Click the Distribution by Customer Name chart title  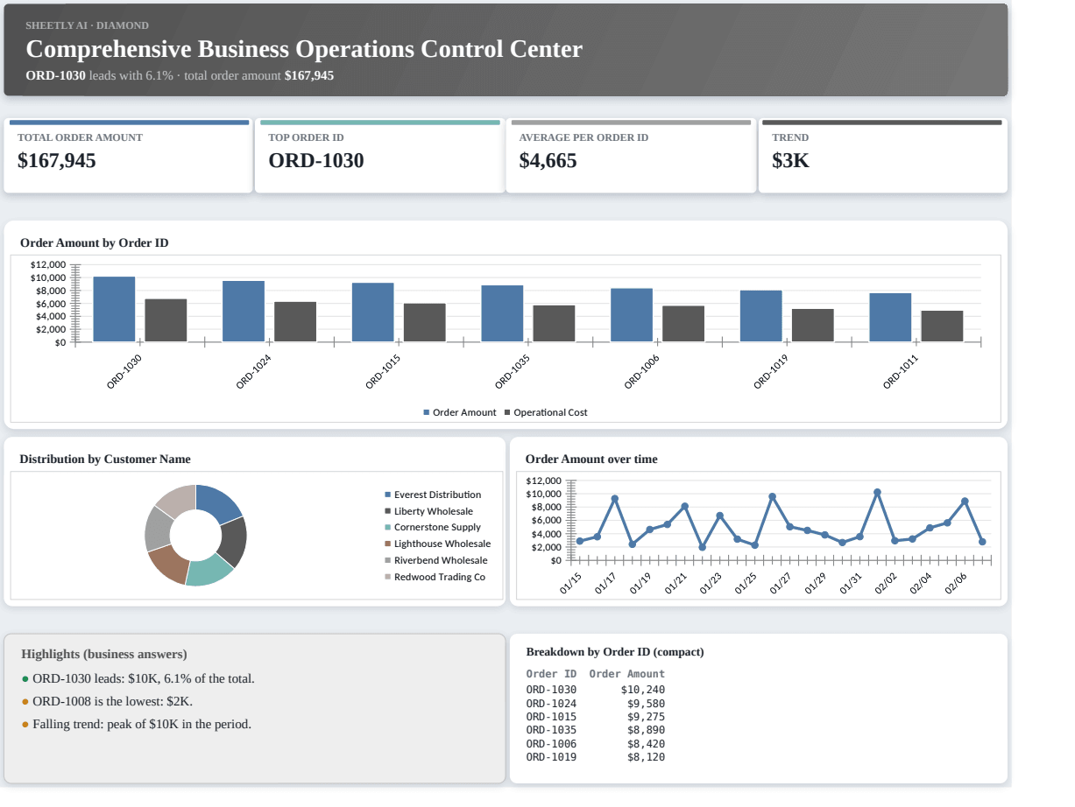coord(105,459)
